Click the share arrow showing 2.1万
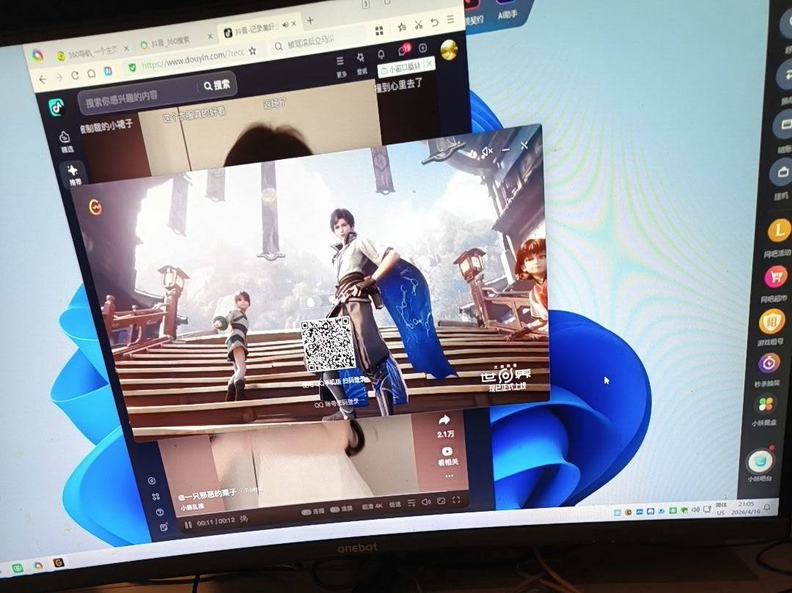The width and height of the screenshot is (792, 593). pos(444,421)
